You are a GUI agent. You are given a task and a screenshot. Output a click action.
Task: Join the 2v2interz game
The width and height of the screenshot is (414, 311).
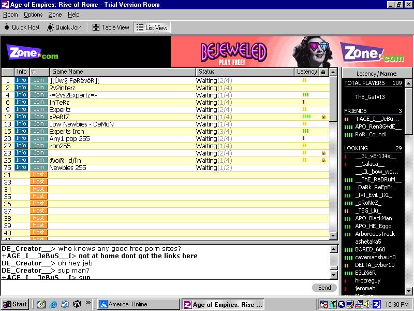point(38,88)
